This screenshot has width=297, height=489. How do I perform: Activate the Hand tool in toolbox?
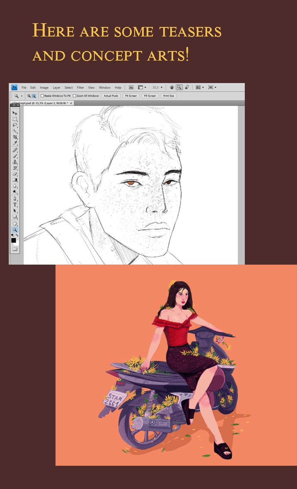15,223
